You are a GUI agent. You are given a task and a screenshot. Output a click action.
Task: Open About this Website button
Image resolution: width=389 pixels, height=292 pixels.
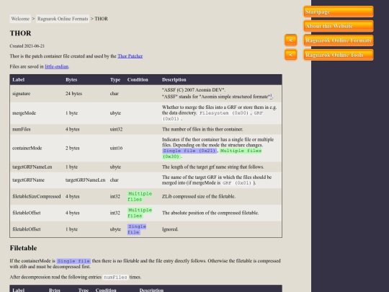pyautogui.click(x=339, y=26)
